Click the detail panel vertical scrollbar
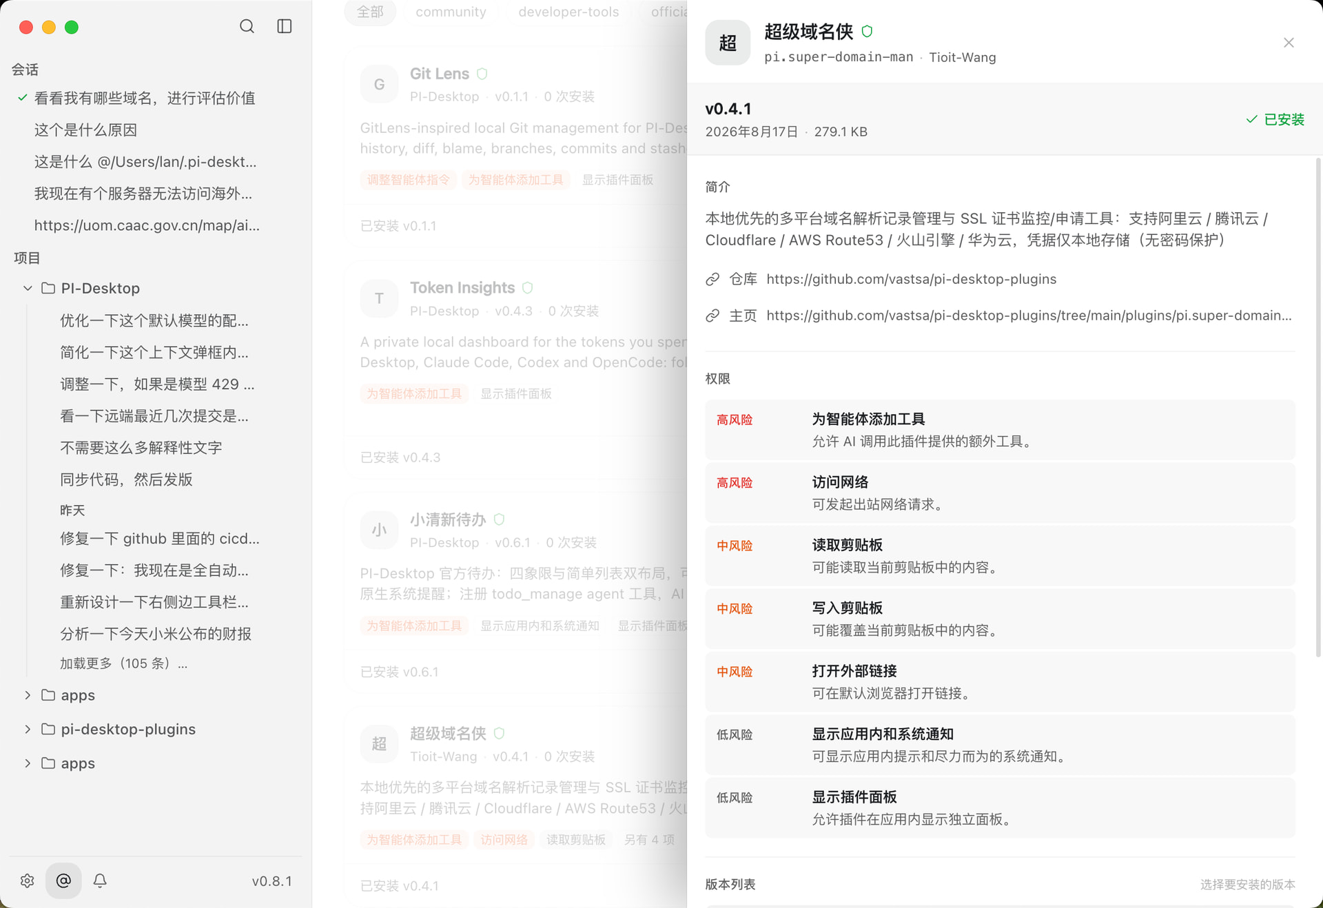This screenshot has width=1323, height=908. point(1318,406)
